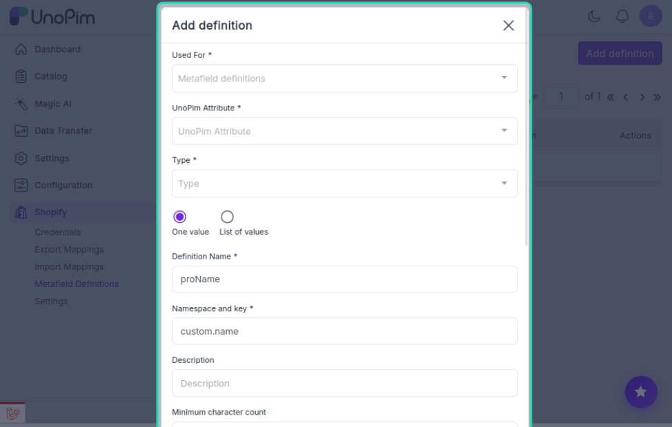The image size is (672, 427).
Task: Open Catalog menu item
Action: [50, 77]
